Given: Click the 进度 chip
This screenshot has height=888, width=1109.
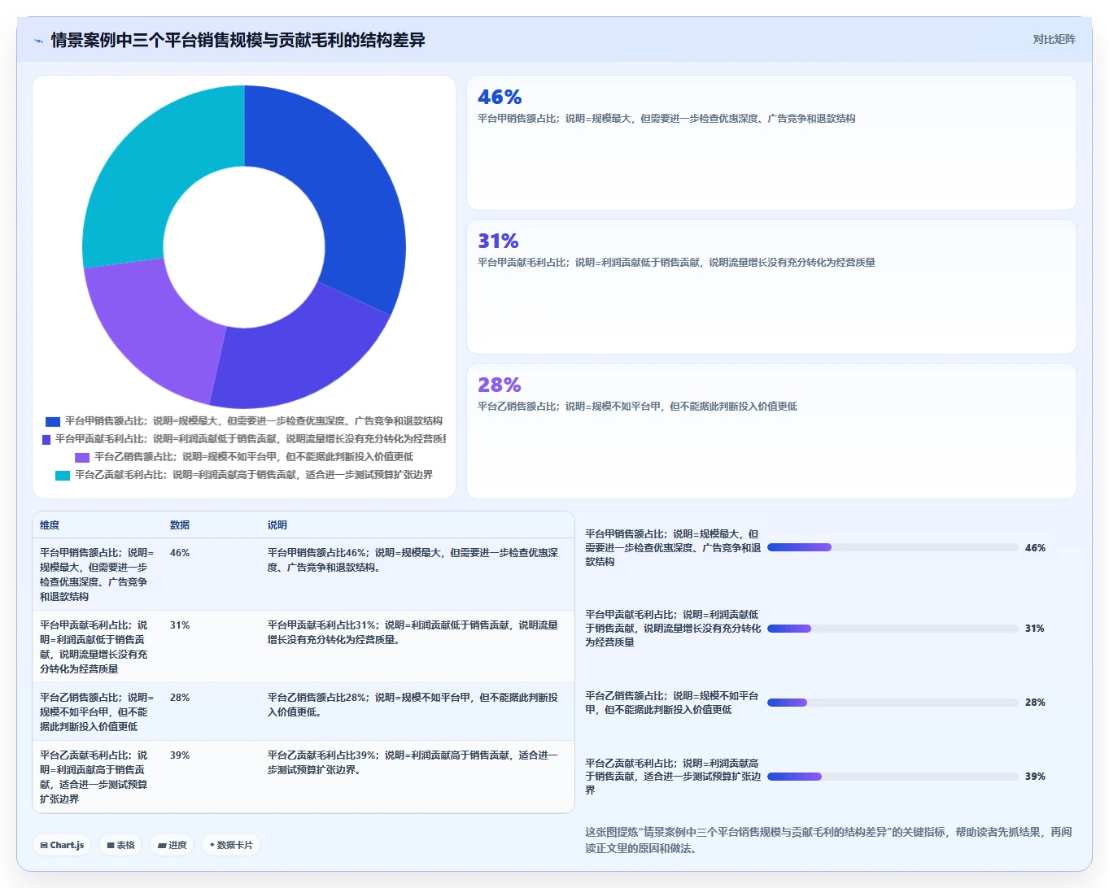Looking at the screenshot, I should click(x=172, y=845).
